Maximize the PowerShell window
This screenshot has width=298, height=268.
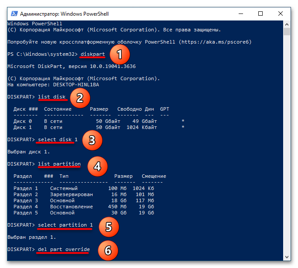260,14
